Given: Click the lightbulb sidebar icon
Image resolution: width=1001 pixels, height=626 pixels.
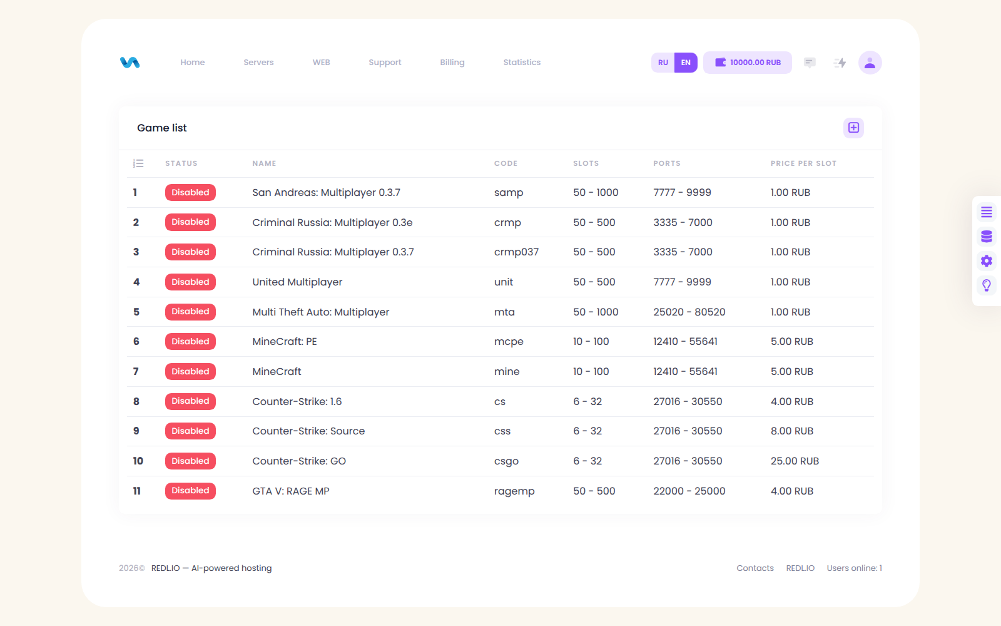Looking at the screenshot, I should coord(987,285).
